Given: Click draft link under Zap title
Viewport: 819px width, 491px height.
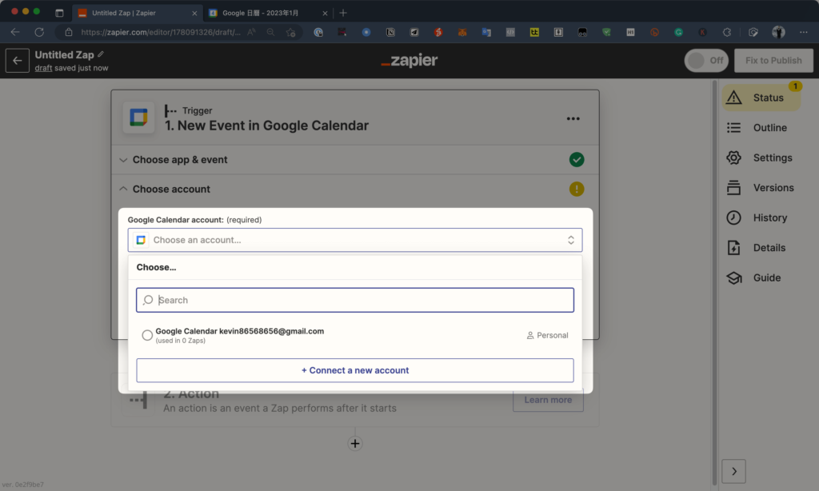Looking at the screenshot, I should click(43, 68).
